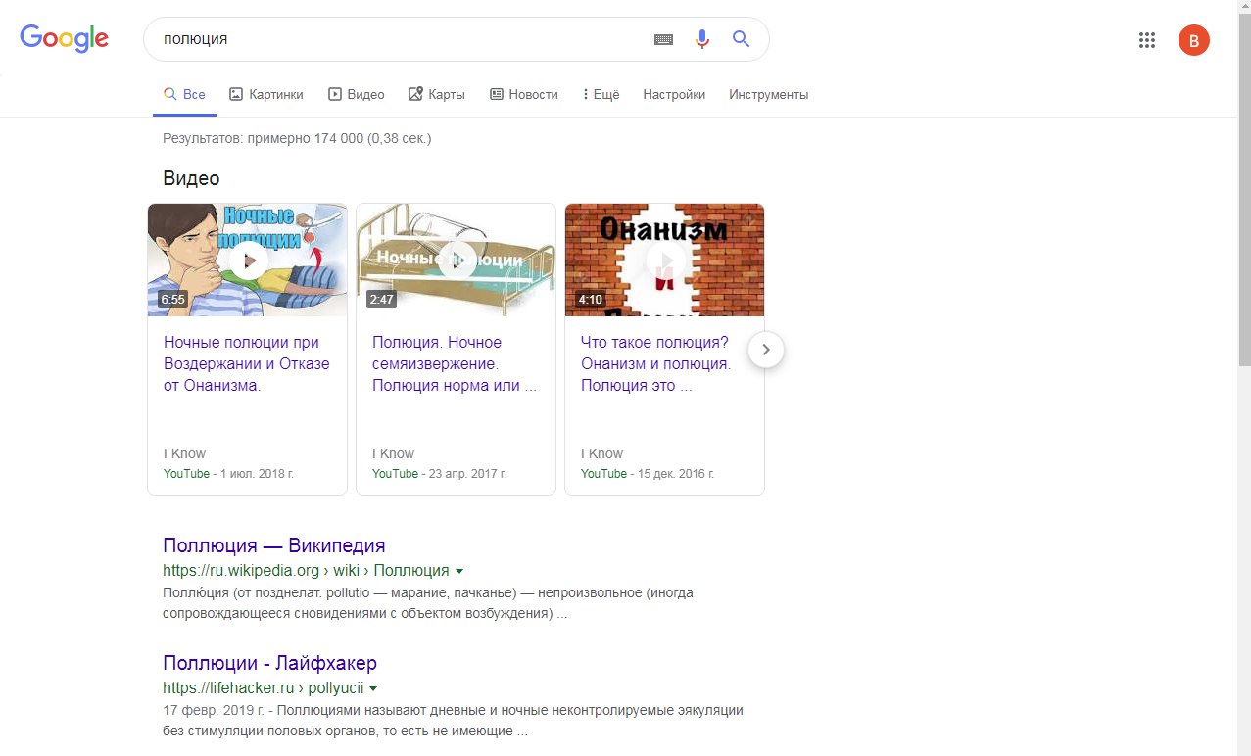The height and width of the screenshot is (756, 1251).
Task: Go to the Google logo homepage
Action: pos(65,38)
